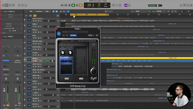Image resolution: width=193 pixels, height=109 pixels.
Task: Toggle Show Automation icon in tracks toolbar
Action: pyautogui.click(x=61, y=12)
